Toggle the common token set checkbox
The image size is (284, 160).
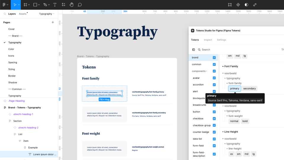pyautogui.click(x=214, y=64)
